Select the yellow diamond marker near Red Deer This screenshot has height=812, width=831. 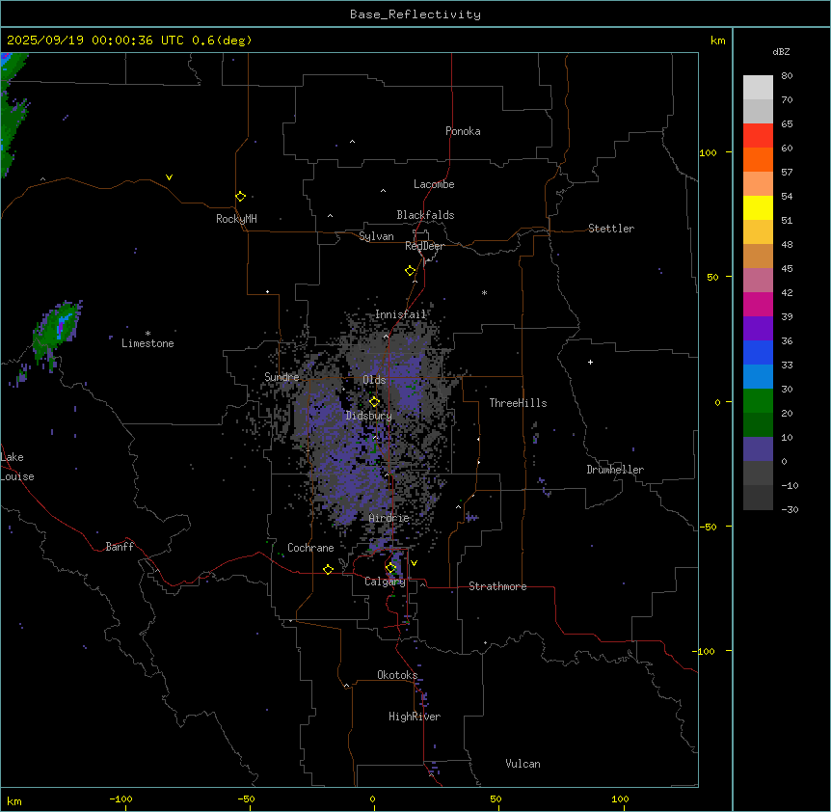click(410, 270)
